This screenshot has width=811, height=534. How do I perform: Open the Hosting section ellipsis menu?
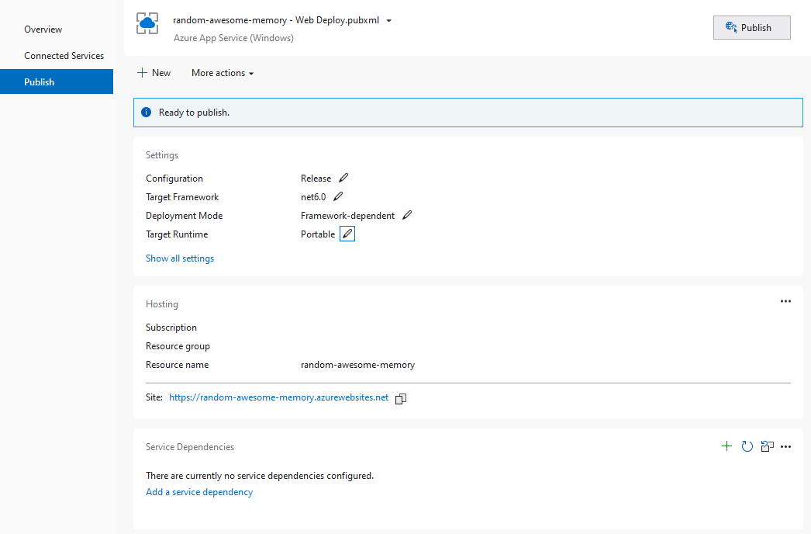tap(785, 301)
